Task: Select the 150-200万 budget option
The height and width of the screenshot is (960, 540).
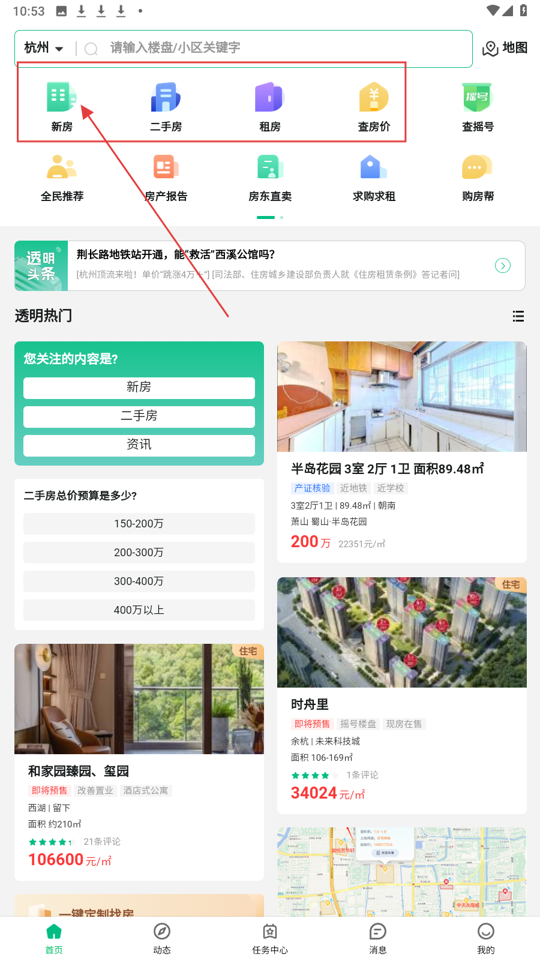Action: (139, 524)
